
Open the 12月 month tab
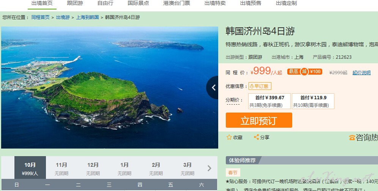pyautogui.click(x=93, y=169)
